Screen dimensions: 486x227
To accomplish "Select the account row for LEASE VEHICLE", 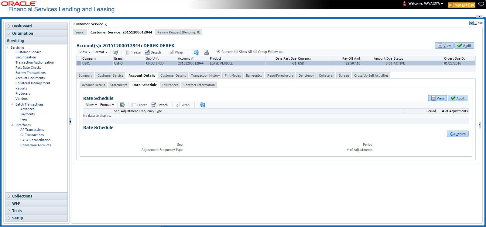I will point(276,63).
